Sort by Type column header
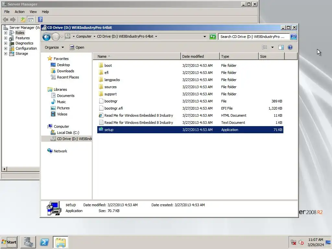The height and width of the screenshot is (249, 332). pos(239,56)
